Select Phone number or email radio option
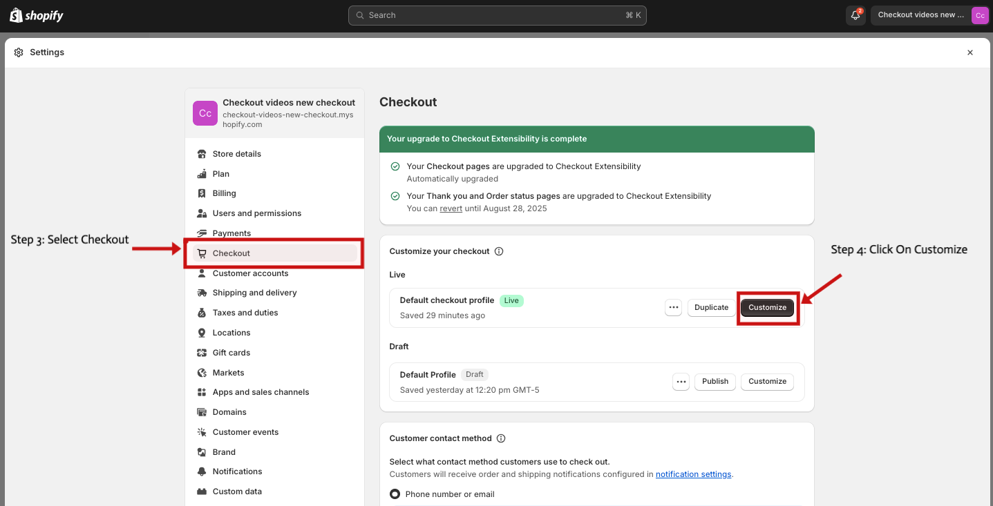Image resolution: width=993 pixels, height=506 pixels. tap(395, 494)
